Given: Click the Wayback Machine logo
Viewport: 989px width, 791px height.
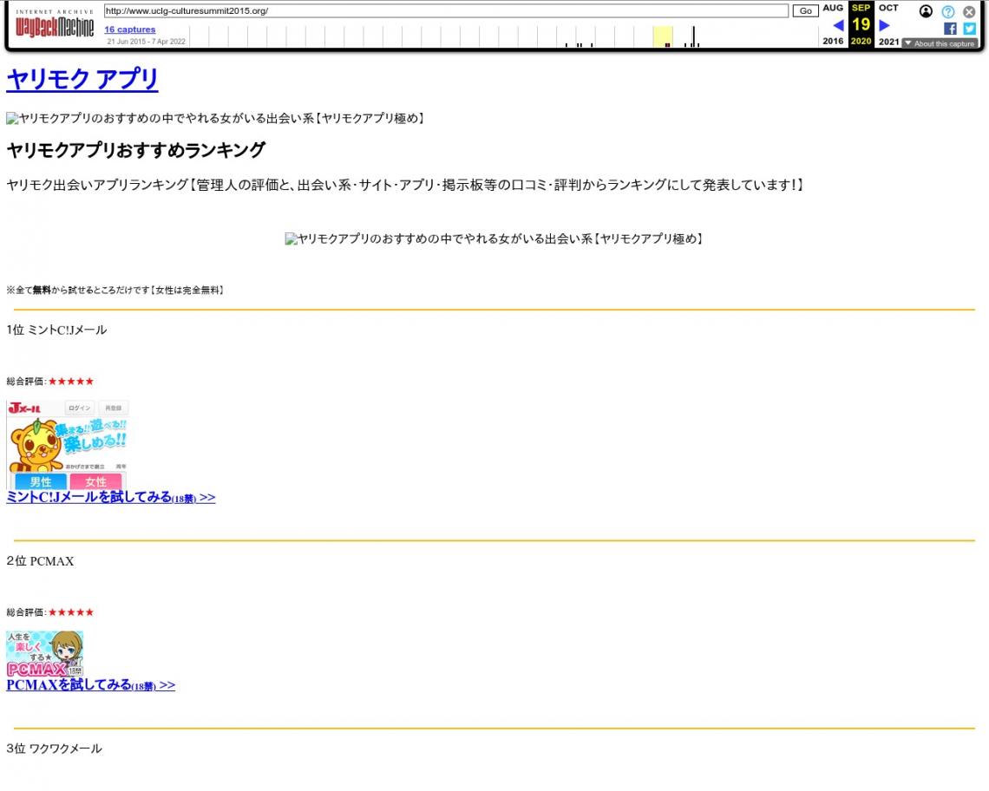Looking at the screenshot, I should (55, 24).
